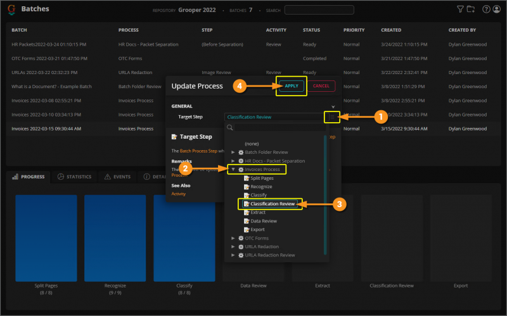The image size is (507, 316).
Task: Select (none) in the step list
Action: point(252,144)
